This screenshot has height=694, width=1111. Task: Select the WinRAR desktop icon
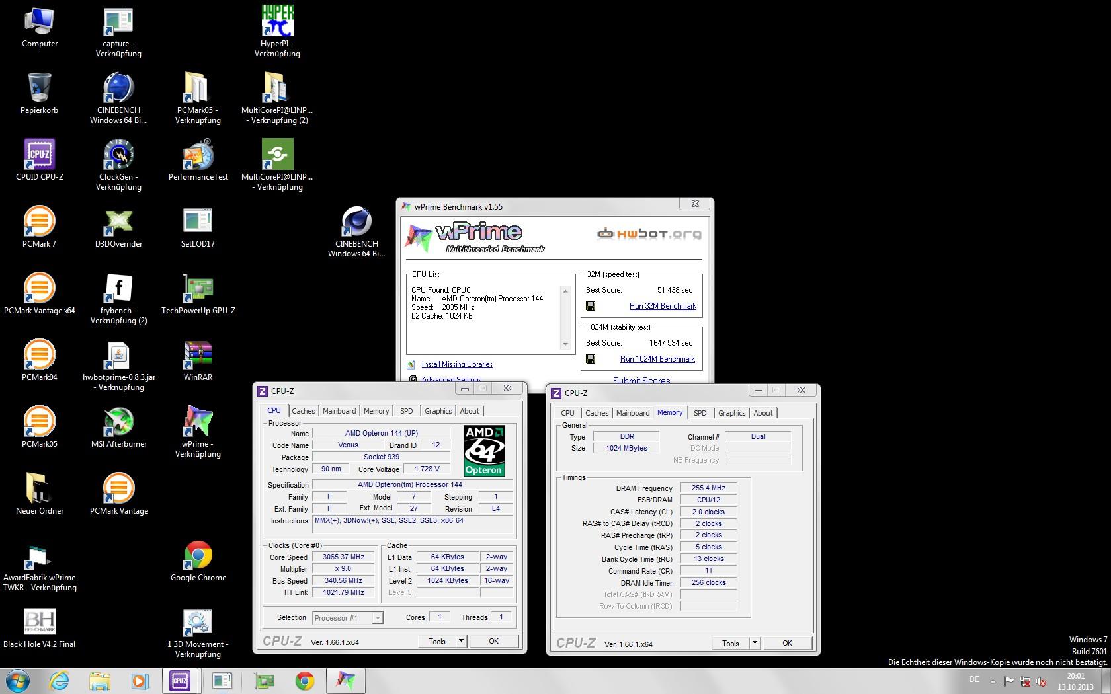198,362
